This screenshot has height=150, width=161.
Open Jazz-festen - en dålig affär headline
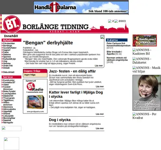point(72,71)
